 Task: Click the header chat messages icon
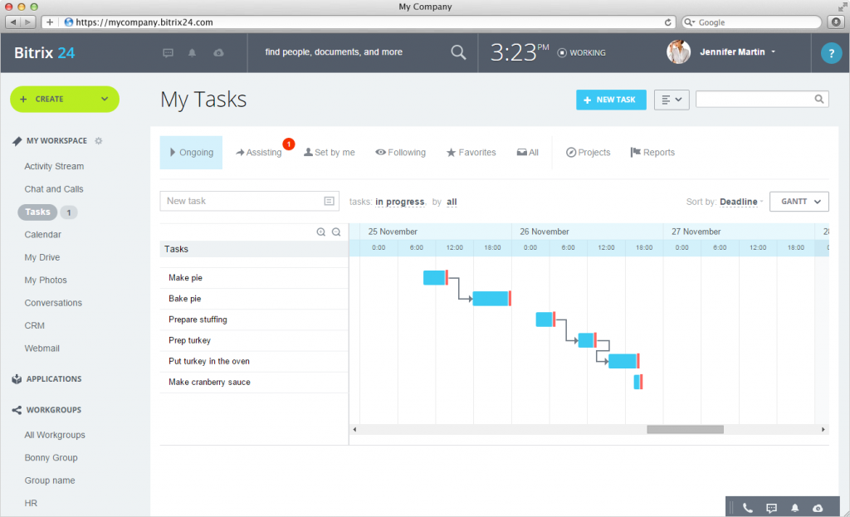point(169,52)
